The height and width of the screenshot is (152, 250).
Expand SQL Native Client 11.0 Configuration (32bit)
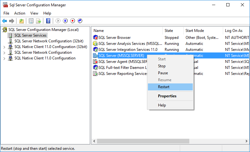[x=4, y=47]
